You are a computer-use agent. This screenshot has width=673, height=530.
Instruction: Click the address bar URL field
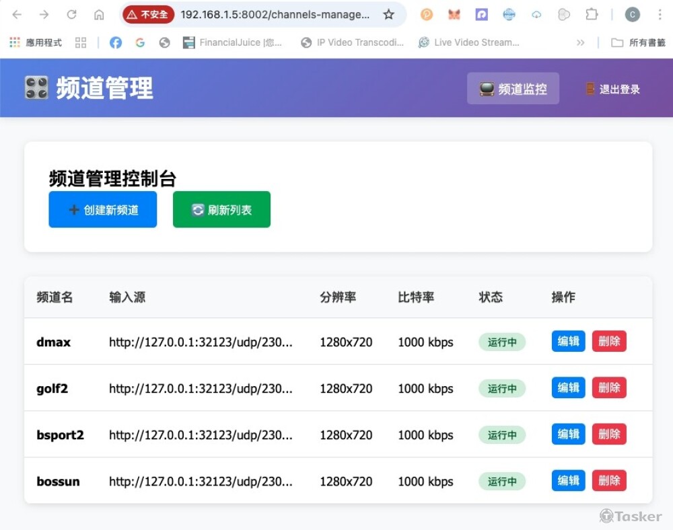click(275, 15)
